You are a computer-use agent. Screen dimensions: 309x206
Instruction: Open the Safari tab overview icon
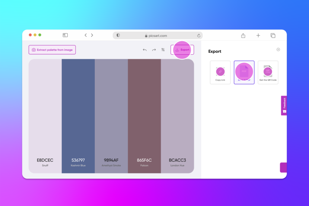pos(273,35)
